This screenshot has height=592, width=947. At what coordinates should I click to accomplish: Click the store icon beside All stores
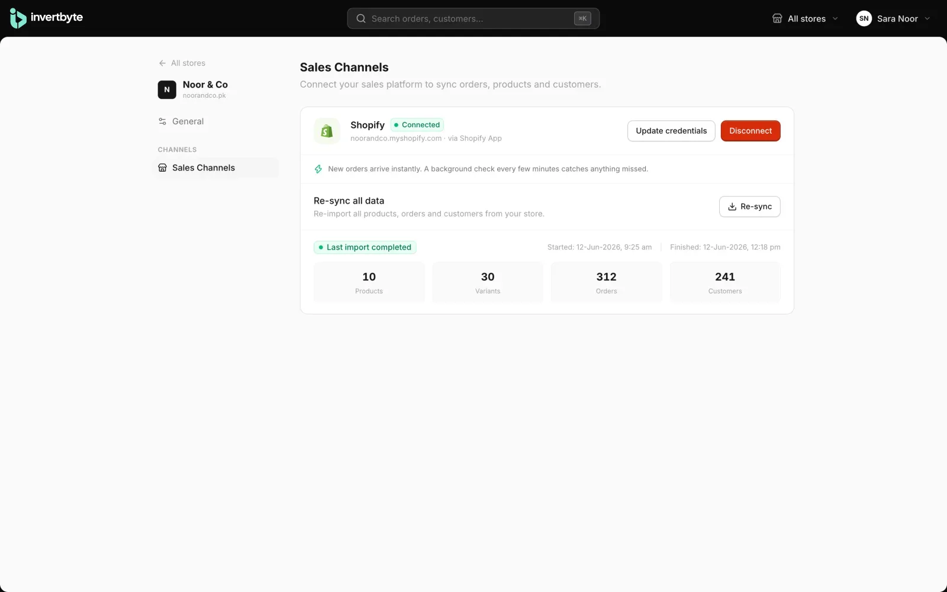[x=777, y=18]
